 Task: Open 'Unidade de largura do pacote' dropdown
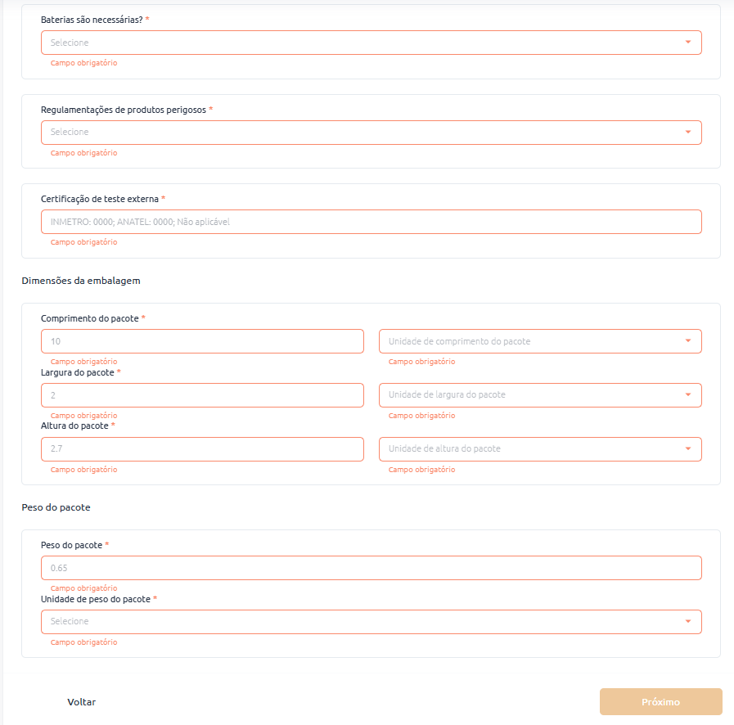pyautogui.click(x=532, y=395)
